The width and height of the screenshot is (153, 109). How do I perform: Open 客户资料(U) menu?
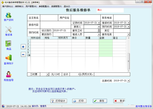(x=8, y=6)
